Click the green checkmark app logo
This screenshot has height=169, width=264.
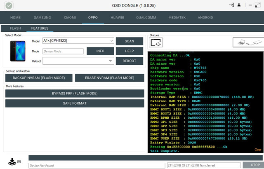pos(9,6)
